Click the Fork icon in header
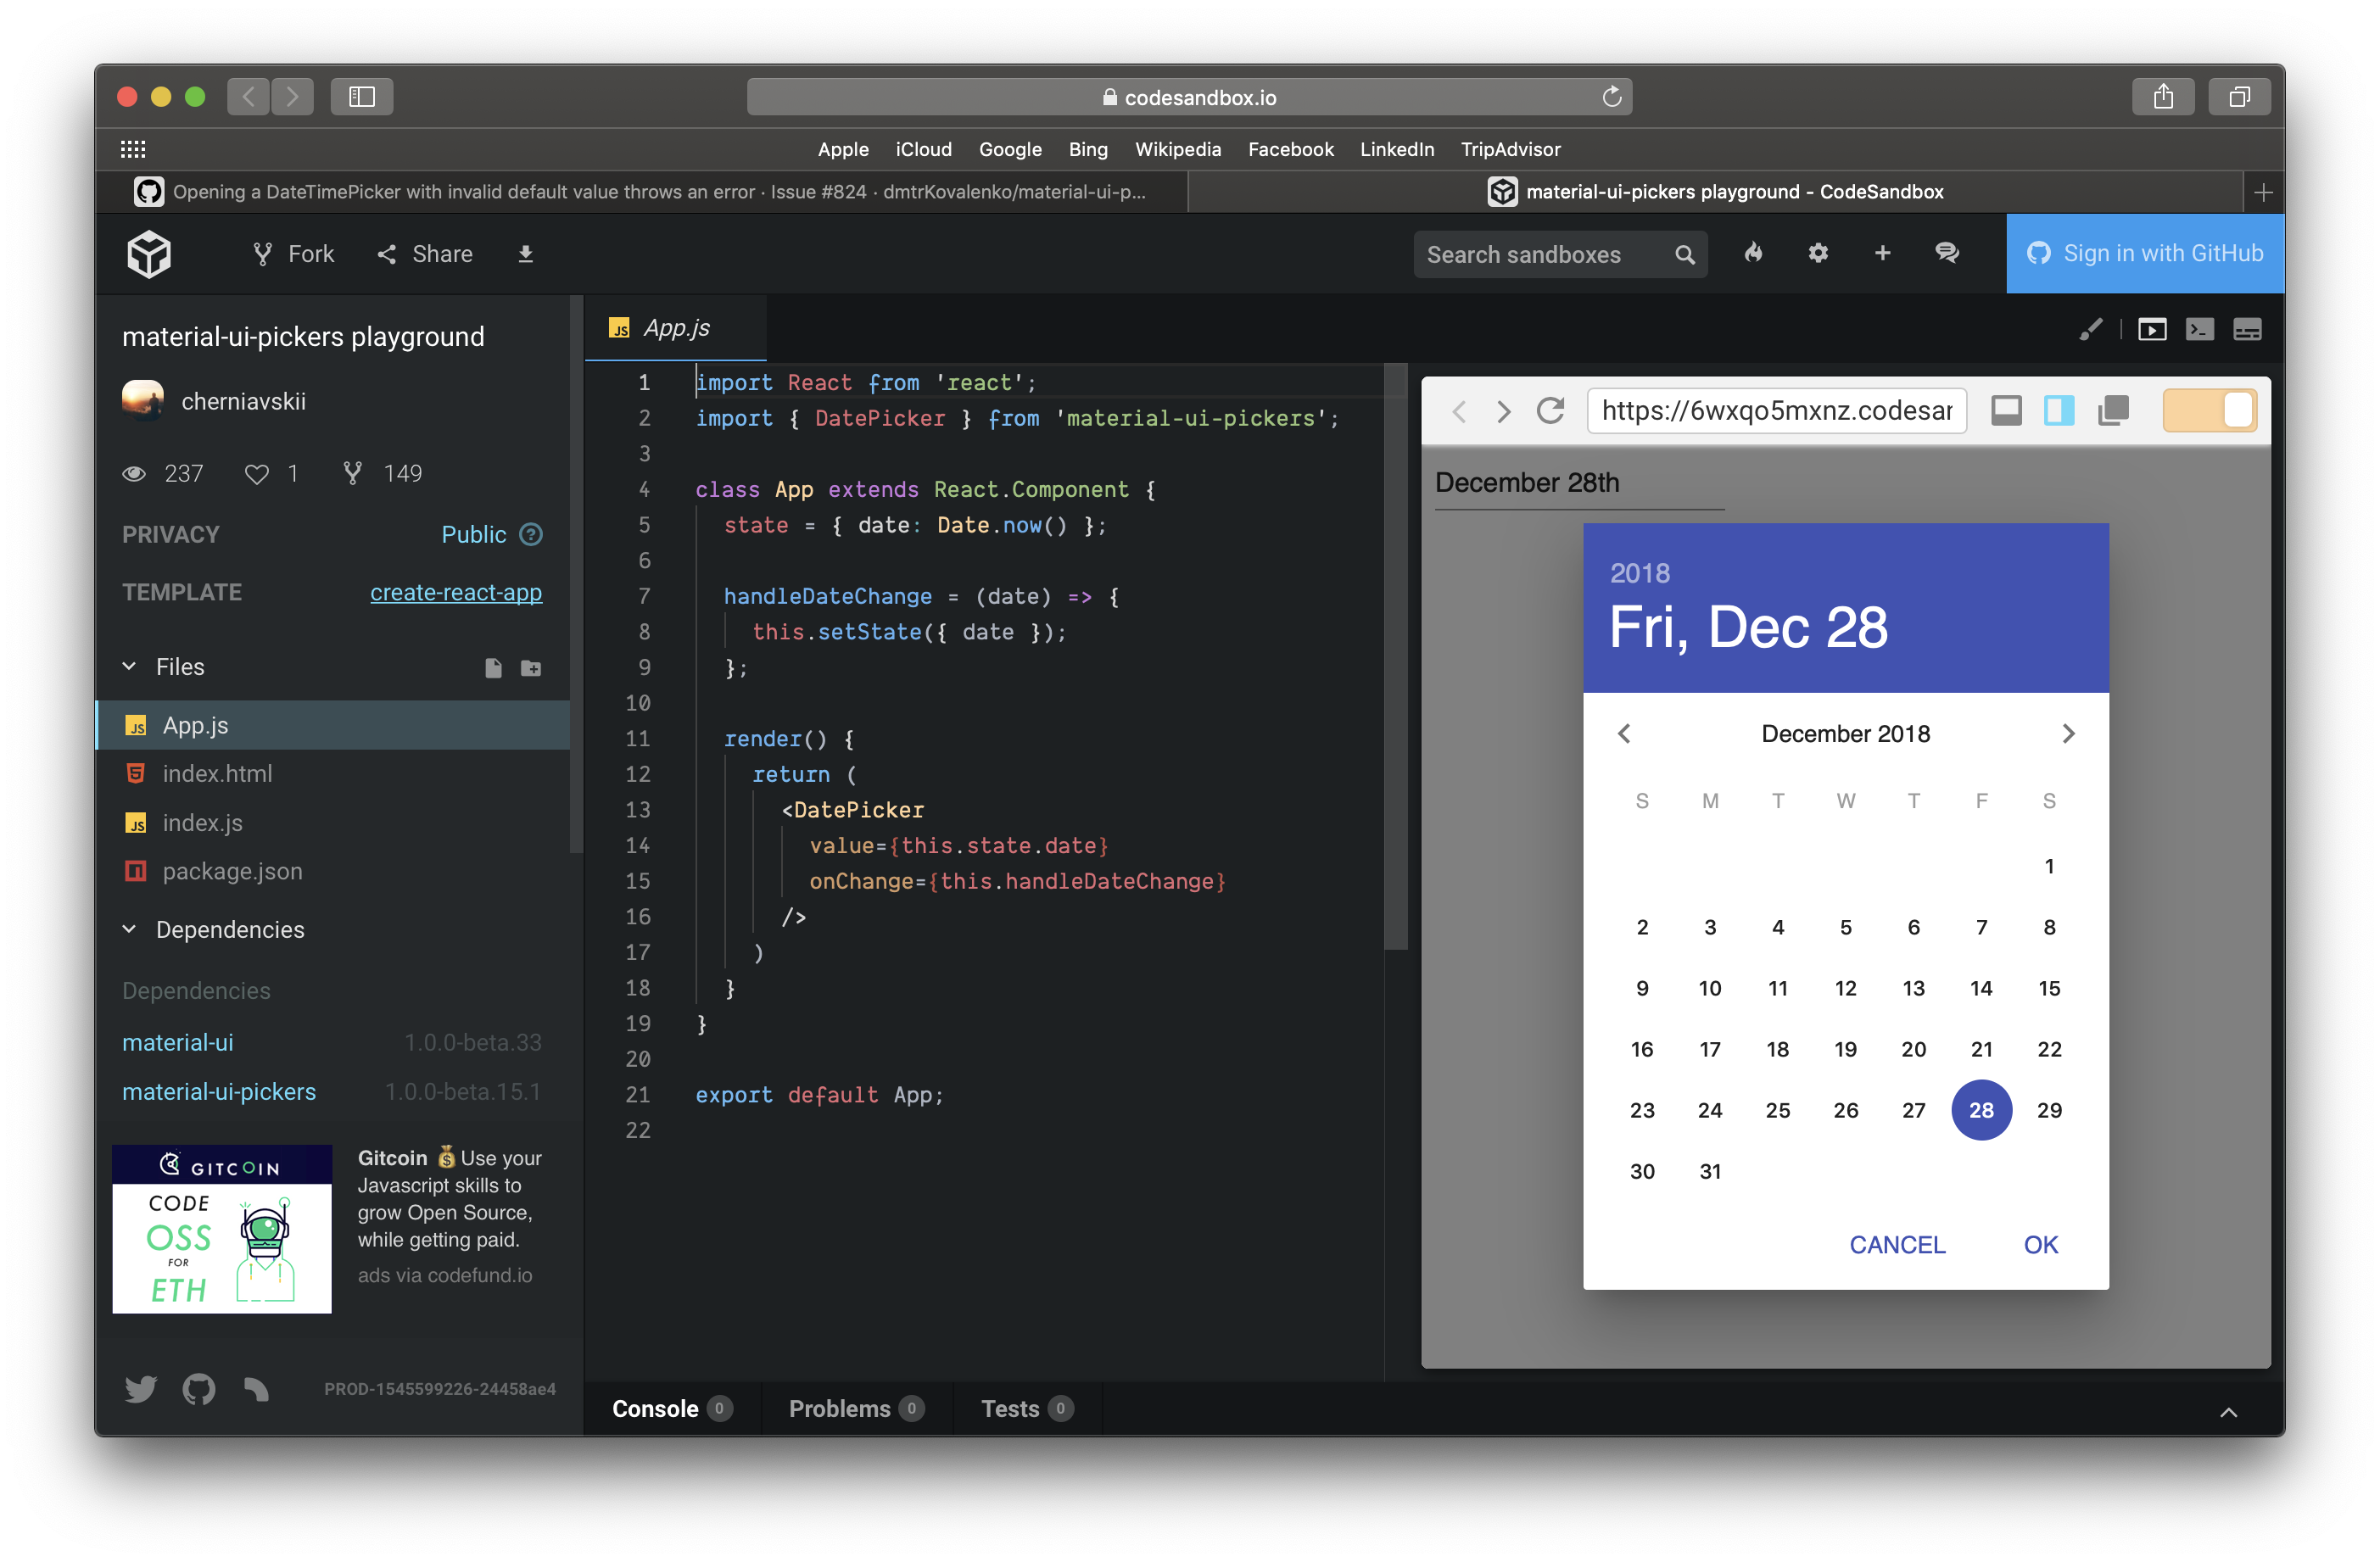 (263, 254)
